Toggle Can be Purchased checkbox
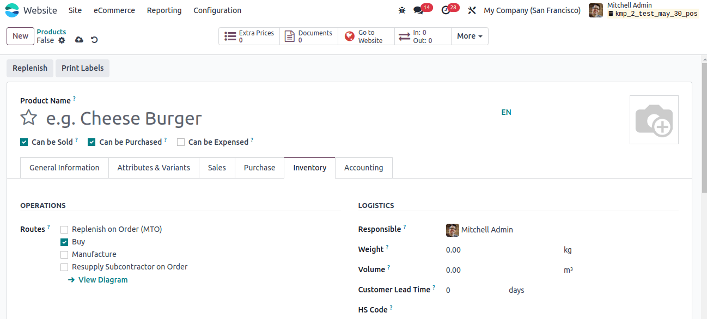 [x=92, y=142]
